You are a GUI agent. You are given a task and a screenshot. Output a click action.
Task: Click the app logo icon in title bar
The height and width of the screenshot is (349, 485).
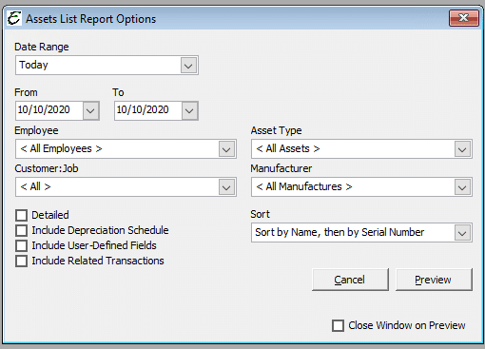point(14,18)
